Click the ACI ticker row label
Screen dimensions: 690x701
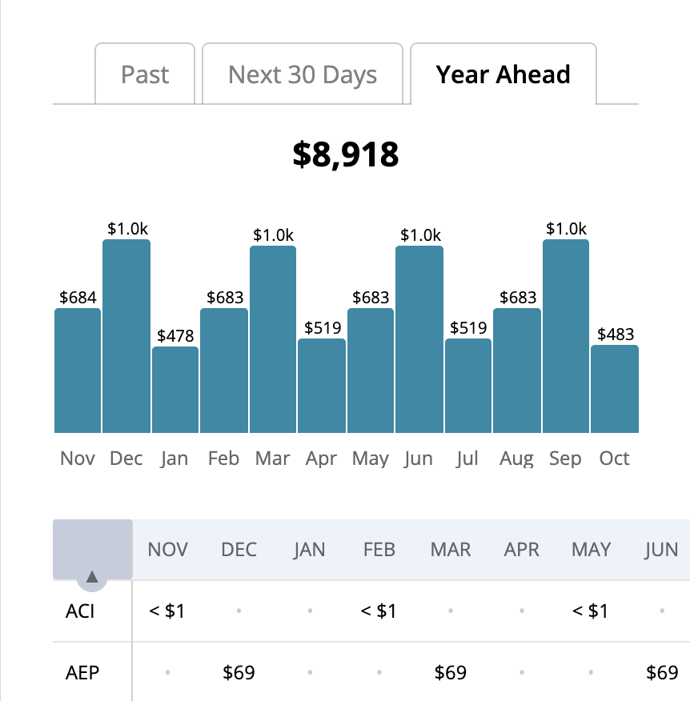80,611
